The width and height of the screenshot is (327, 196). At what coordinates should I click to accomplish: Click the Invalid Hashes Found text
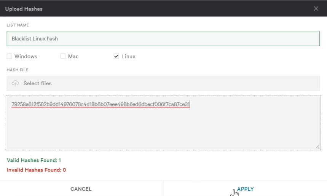pyautogui.click(x=36, y=170)
